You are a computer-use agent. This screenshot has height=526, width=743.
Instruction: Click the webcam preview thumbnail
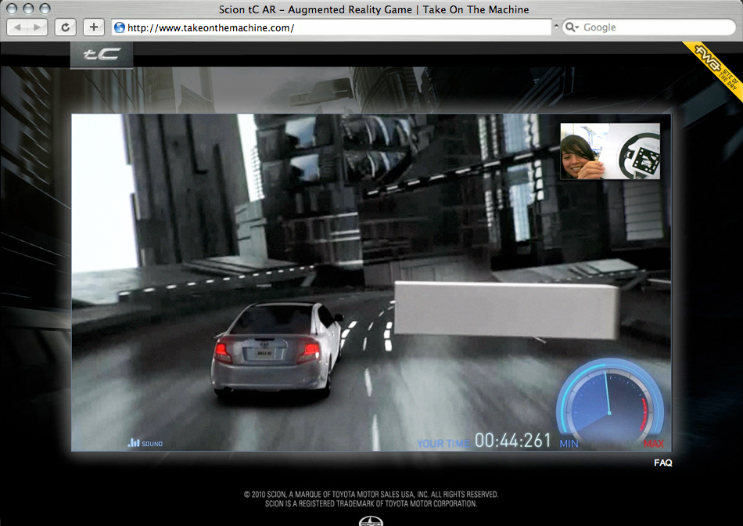pos(610,151)
